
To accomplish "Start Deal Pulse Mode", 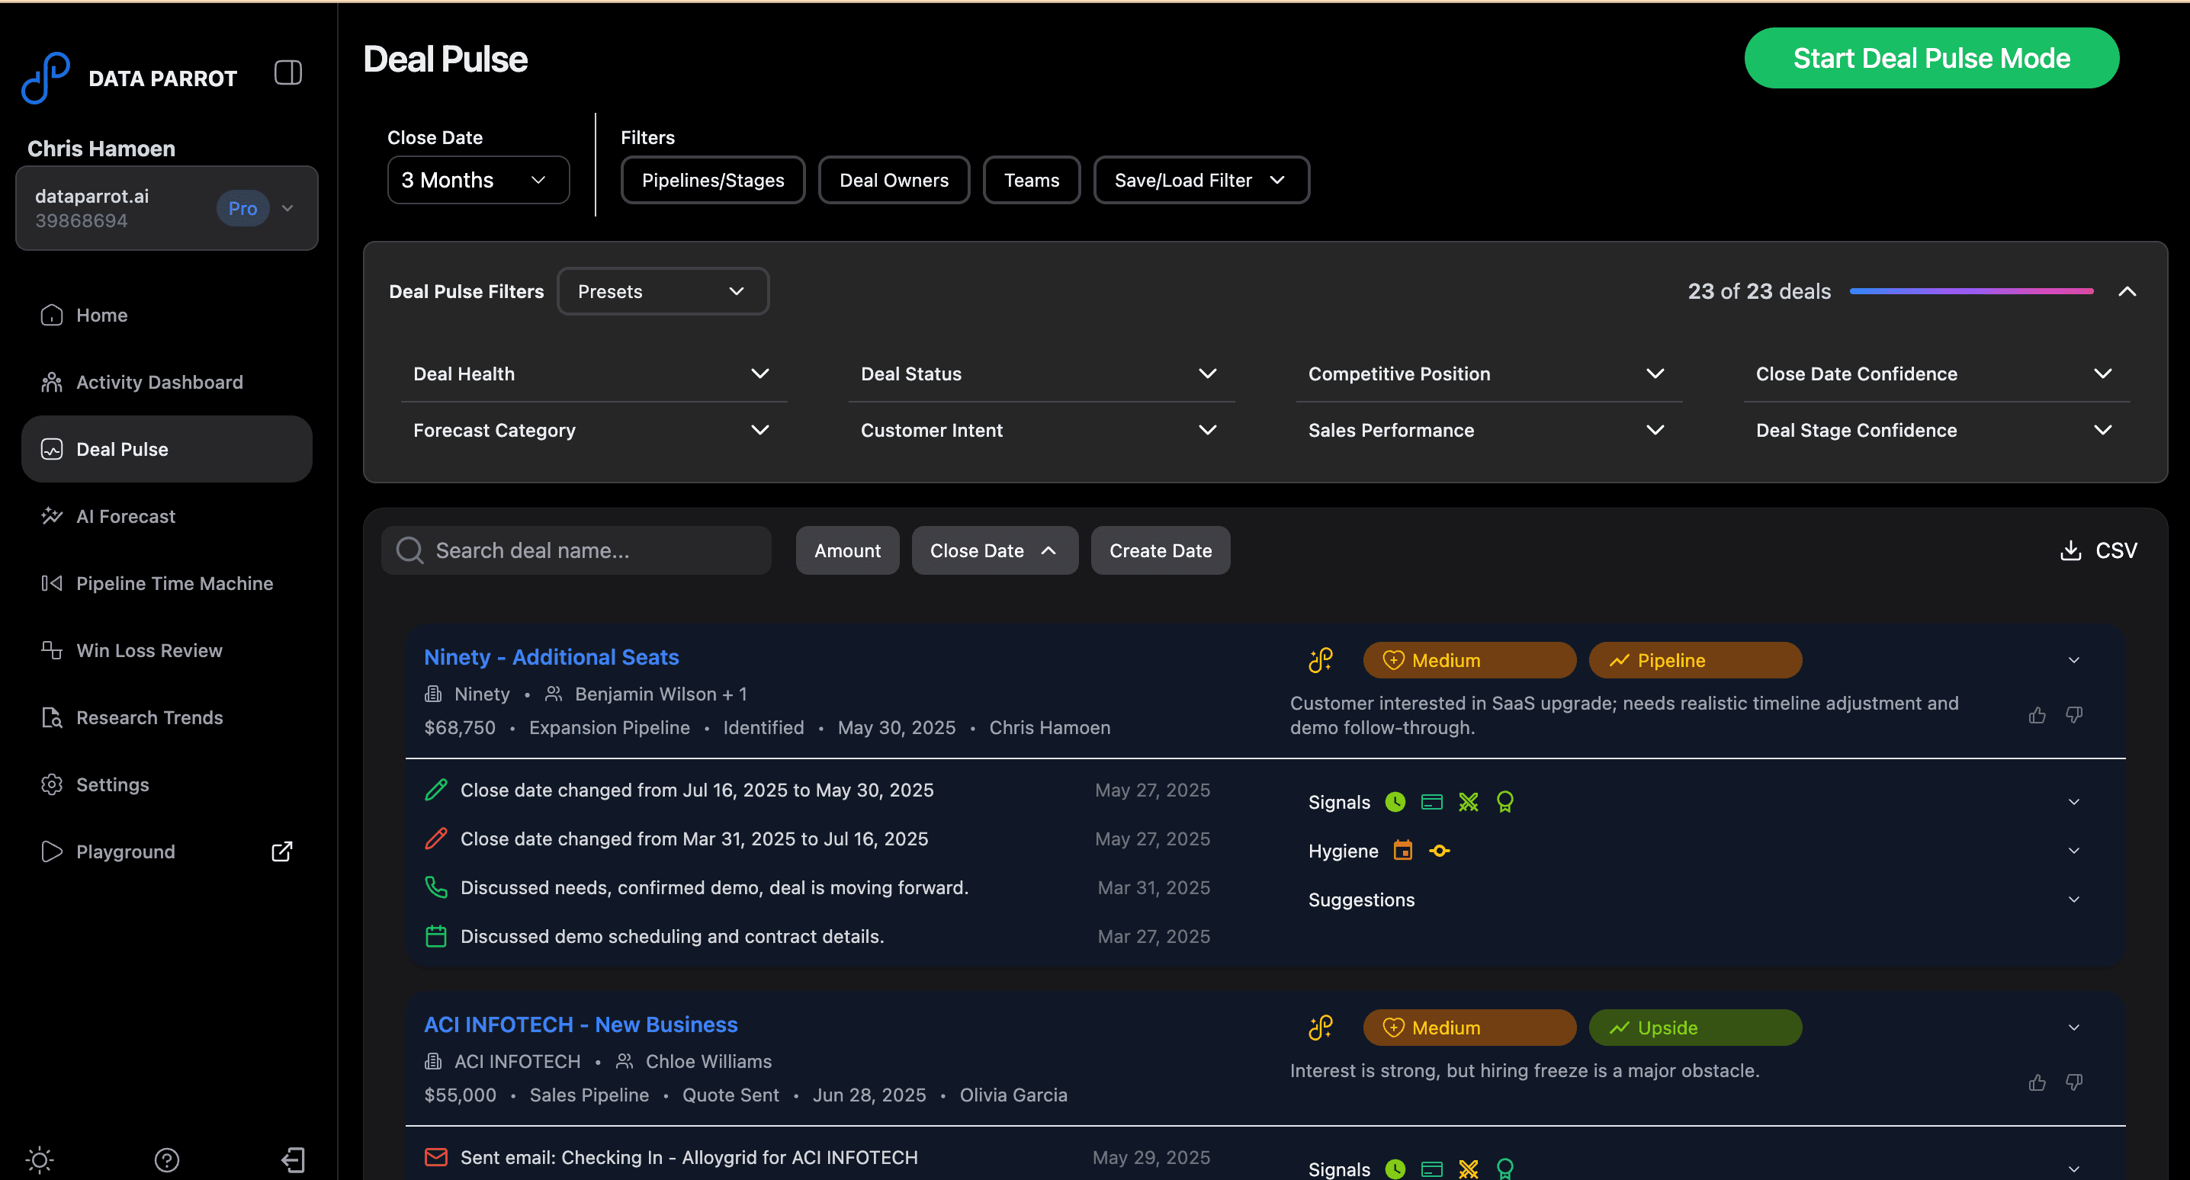I will pos(1932,58).
